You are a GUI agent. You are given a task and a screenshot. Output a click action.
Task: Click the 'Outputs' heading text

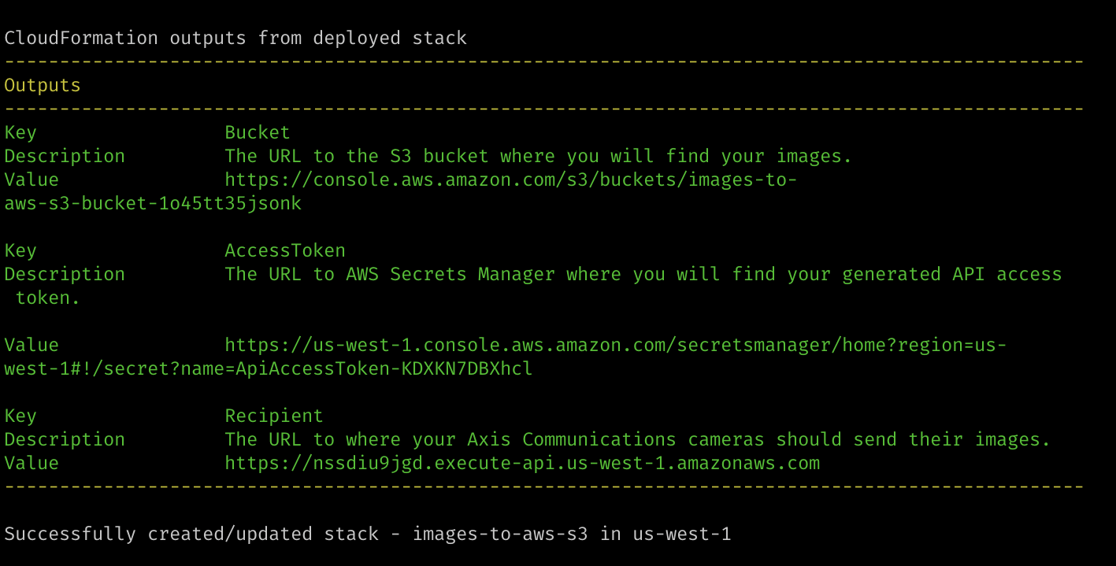(43, 86)
